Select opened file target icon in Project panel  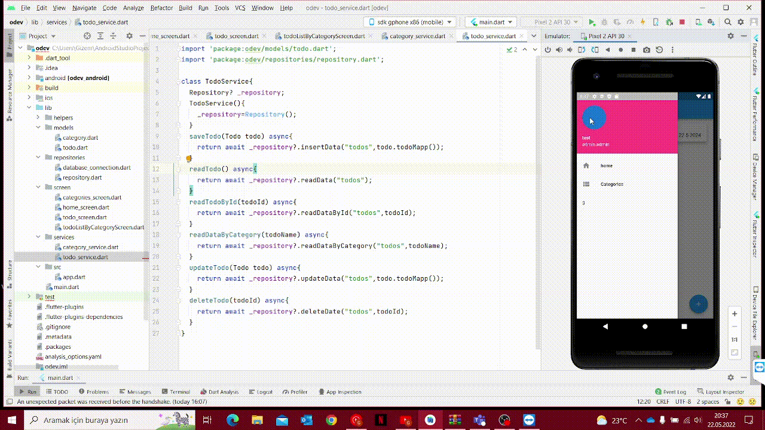tap(88, 36)
